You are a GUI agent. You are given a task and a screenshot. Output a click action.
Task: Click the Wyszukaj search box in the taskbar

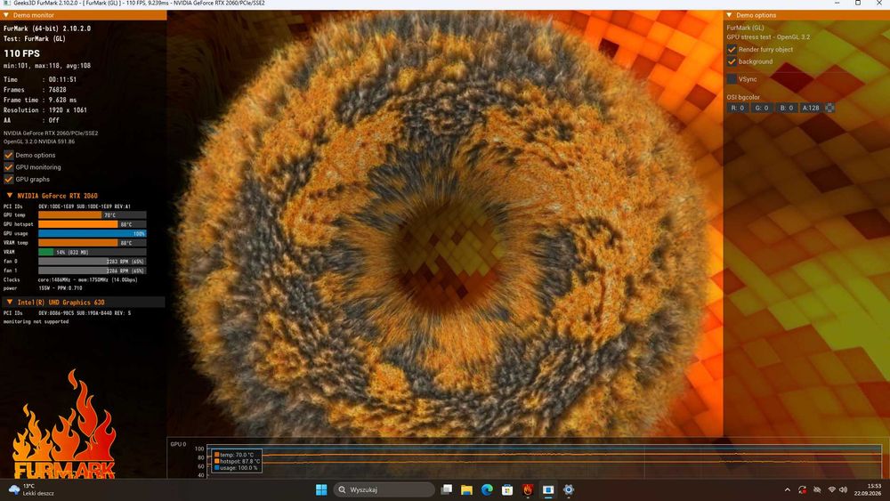tap(384, 489)
